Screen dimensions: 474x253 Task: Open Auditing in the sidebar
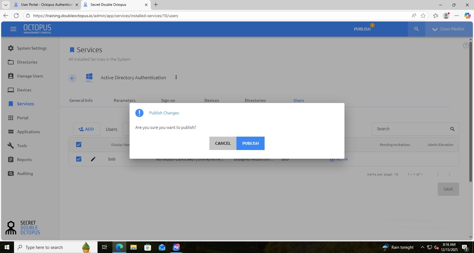[x=25, y=174]
